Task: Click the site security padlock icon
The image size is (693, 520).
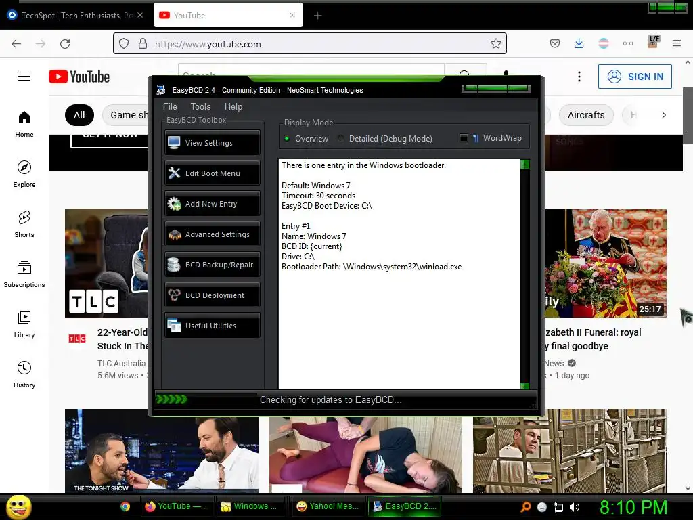Action: (x=142, y=43)
